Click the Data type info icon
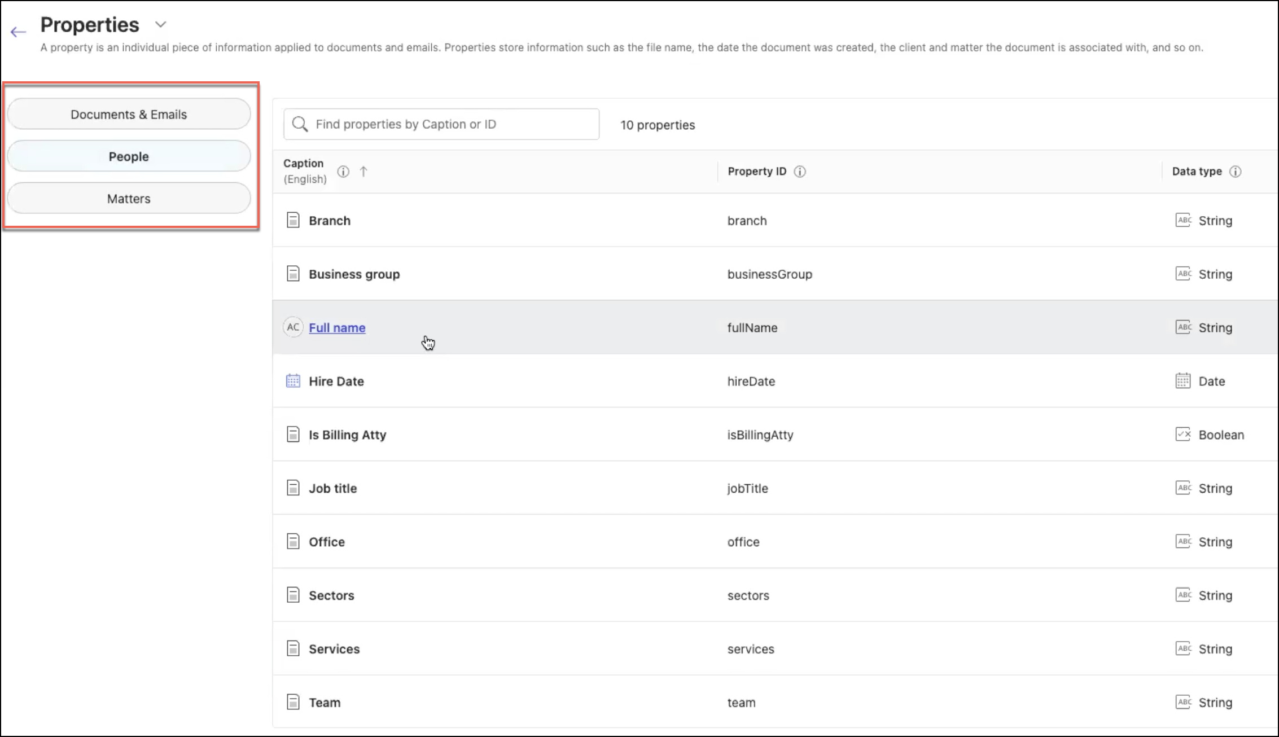 pos(1236,172)
